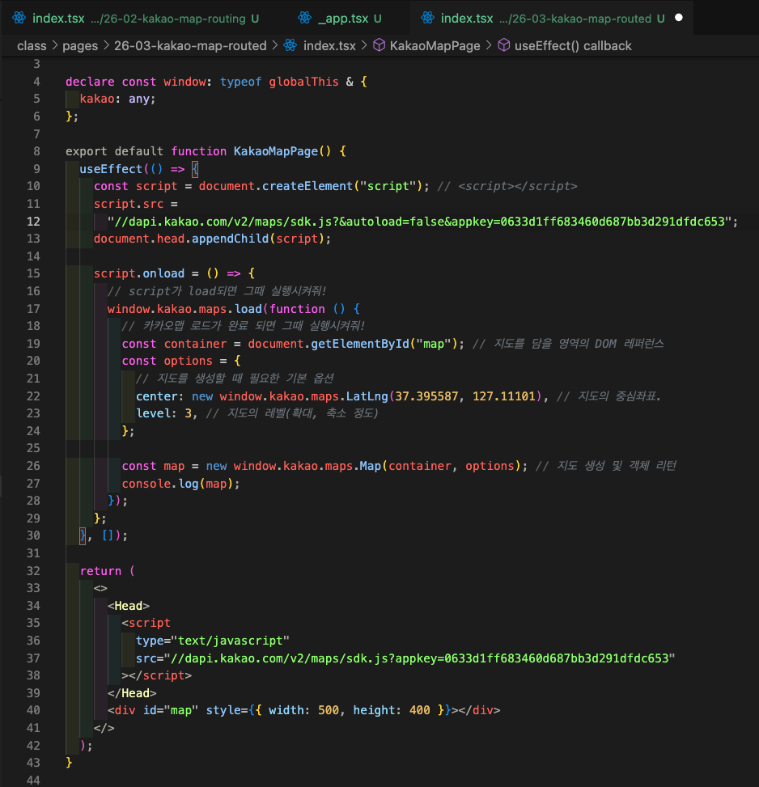
Task: Click line number 8 in gutter
Action: 36,151
